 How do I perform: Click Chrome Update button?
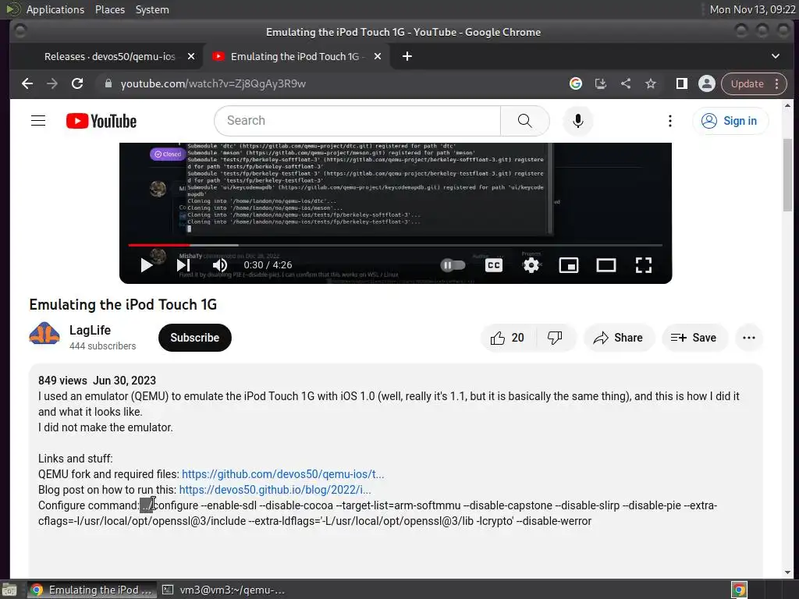click(755, 83)
